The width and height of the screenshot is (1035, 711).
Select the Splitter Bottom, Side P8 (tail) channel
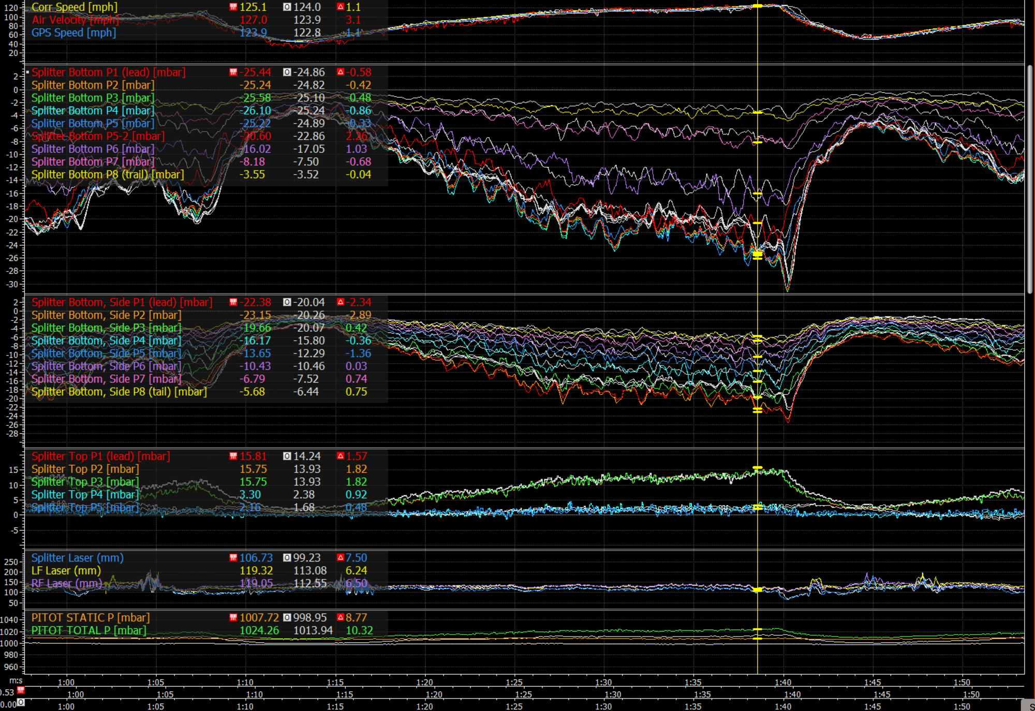pos(119,392)
